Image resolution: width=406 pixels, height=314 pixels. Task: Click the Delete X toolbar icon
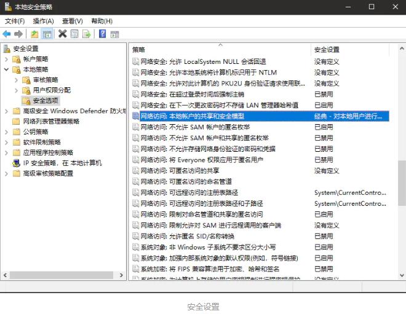click(x=62, y=34)
